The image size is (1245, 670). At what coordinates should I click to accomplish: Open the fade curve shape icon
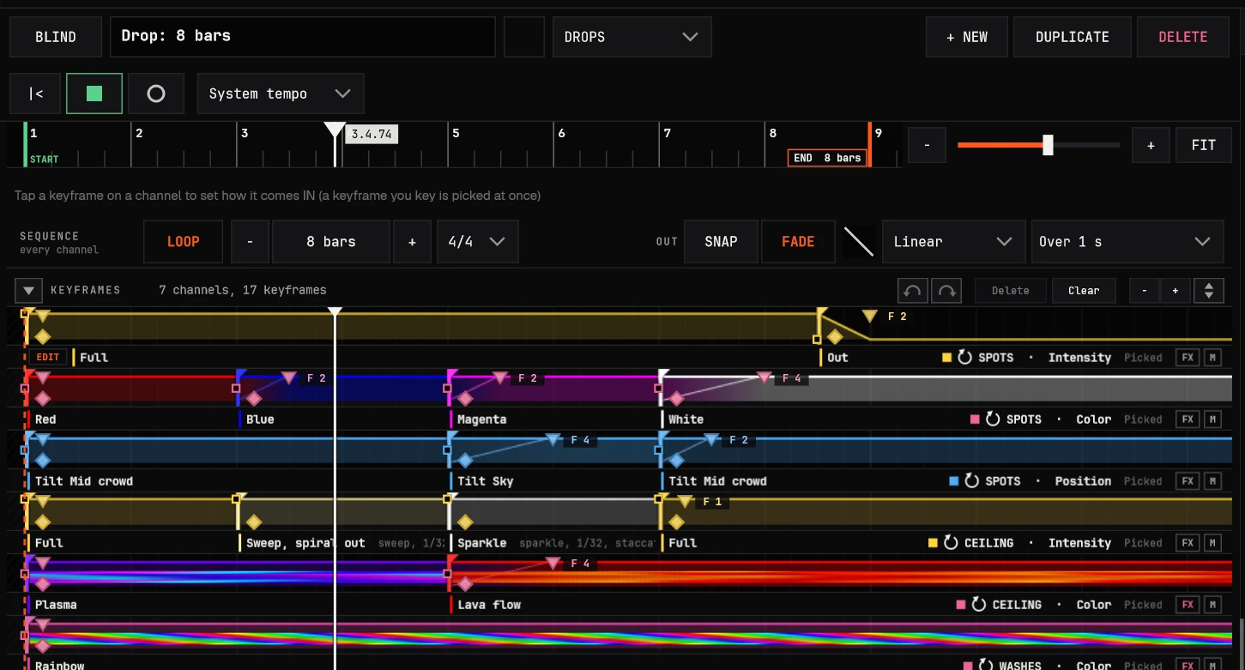[859, 242]
